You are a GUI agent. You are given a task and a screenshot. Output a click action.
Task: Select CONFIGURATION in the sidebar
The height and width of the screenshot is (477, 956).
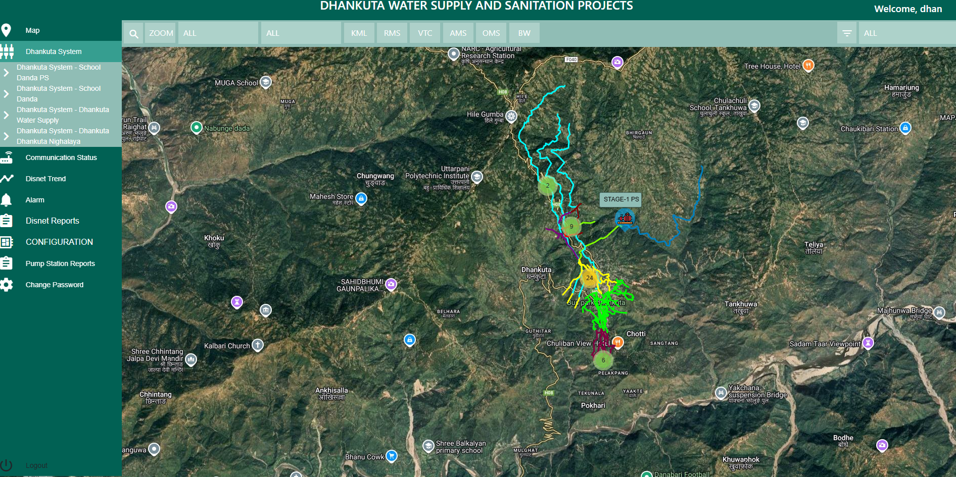(x=59, y=242)
